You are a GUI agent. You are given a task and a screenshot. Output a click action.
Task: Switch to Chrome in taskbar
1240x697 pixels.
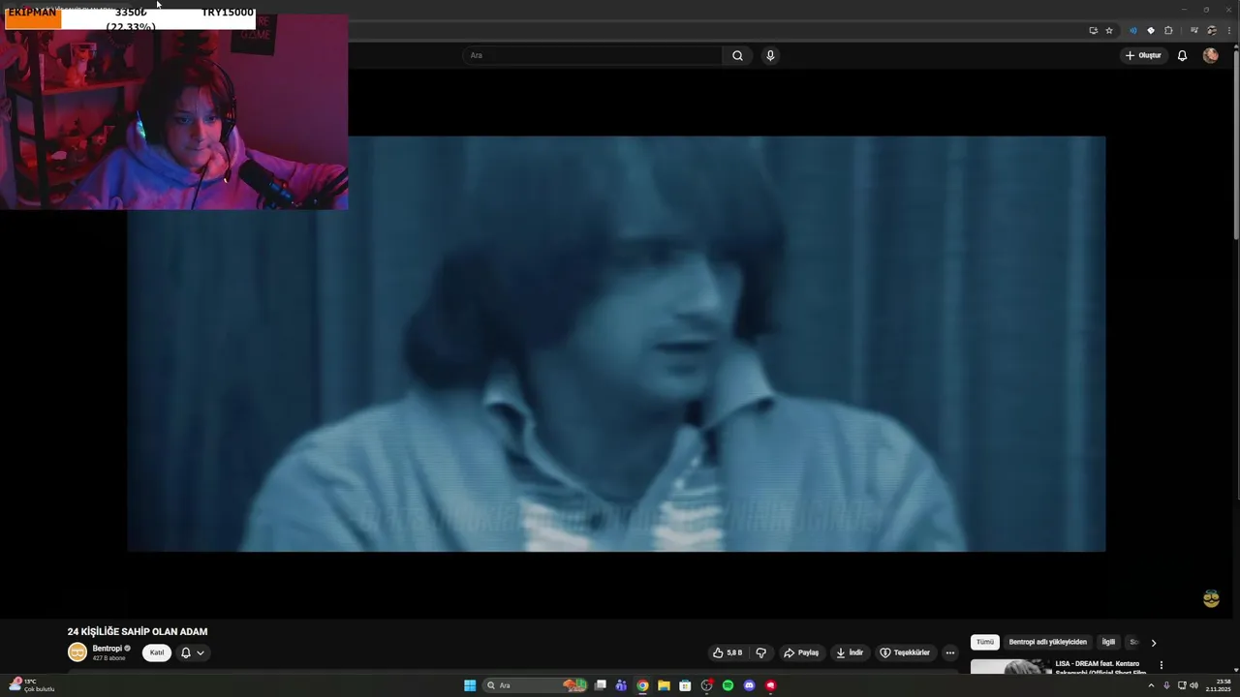tap(642, 685)
